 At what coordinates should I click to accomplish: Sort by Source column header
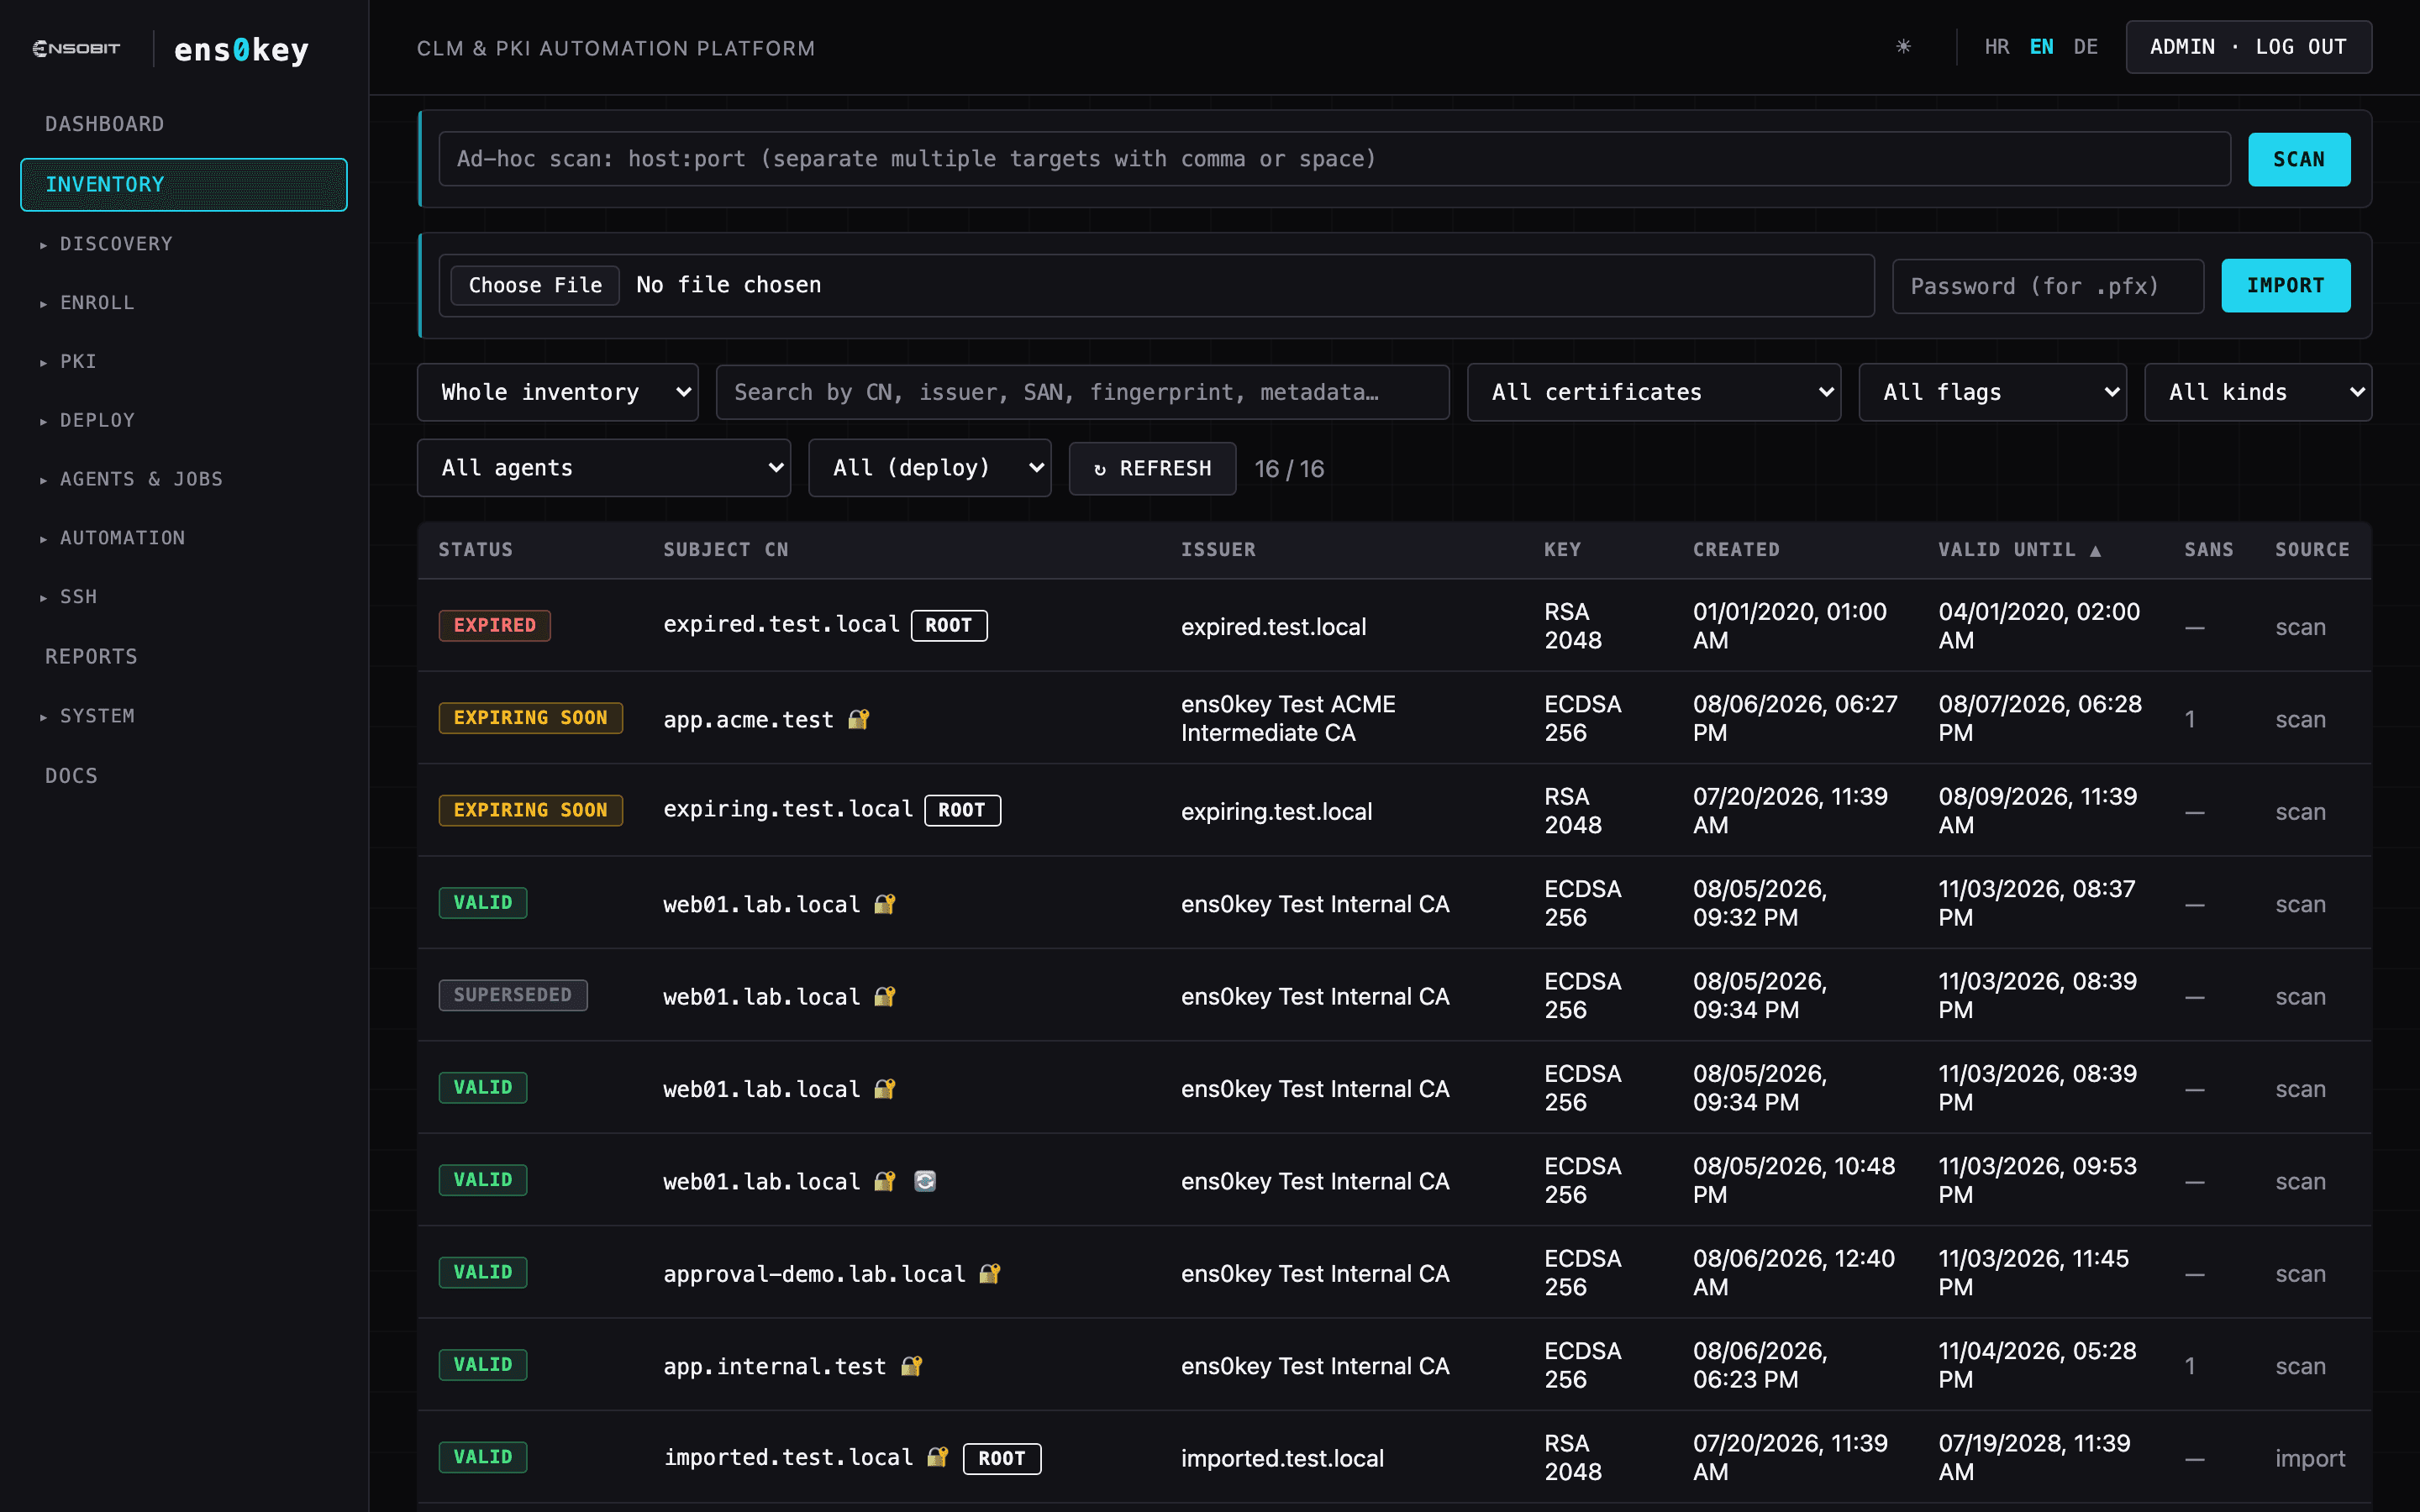[2312, 550]
